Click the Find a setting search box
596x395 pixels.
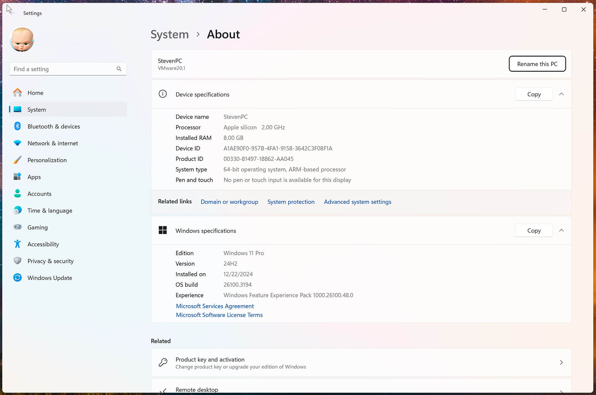68,69
